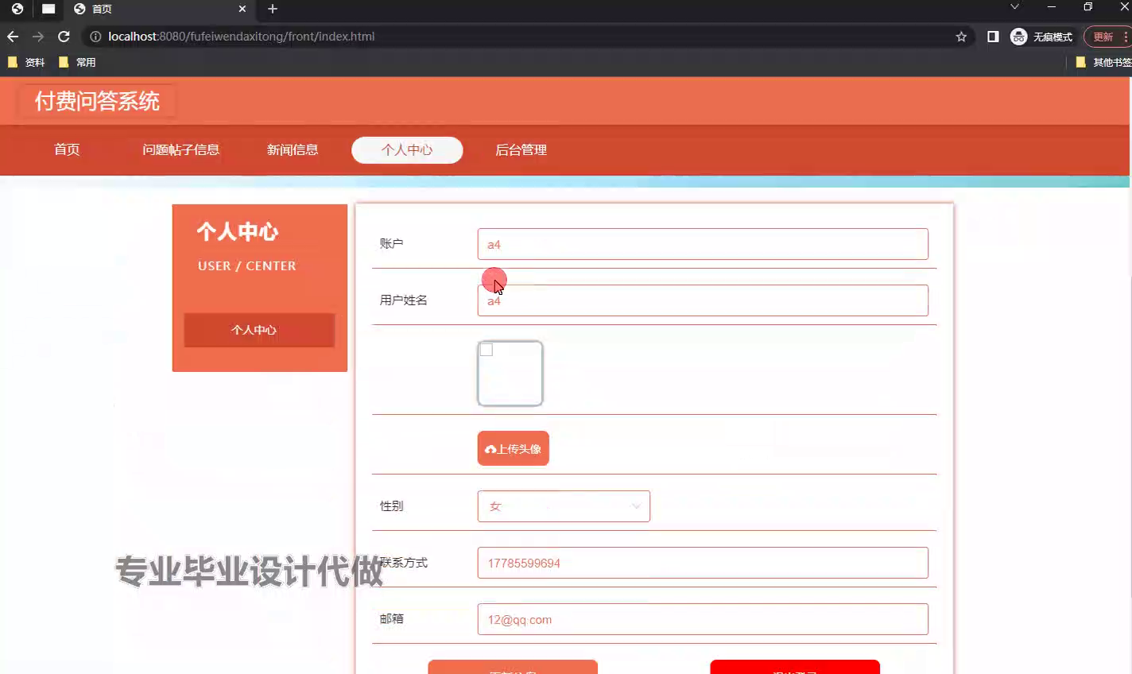The image size is (1132, 674).
Task: Bookmark this page with the star icon
Action: click(x=961, y=37)
